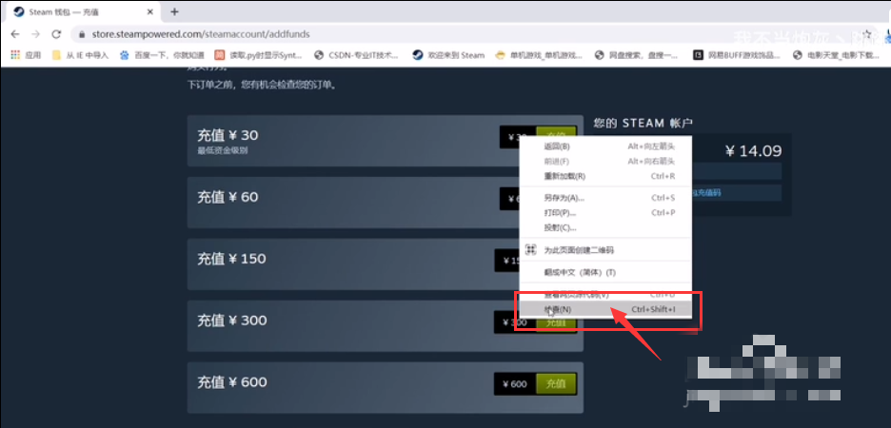
Task: Choose 打印(P)... in the context menu
Action: (606, 213)
